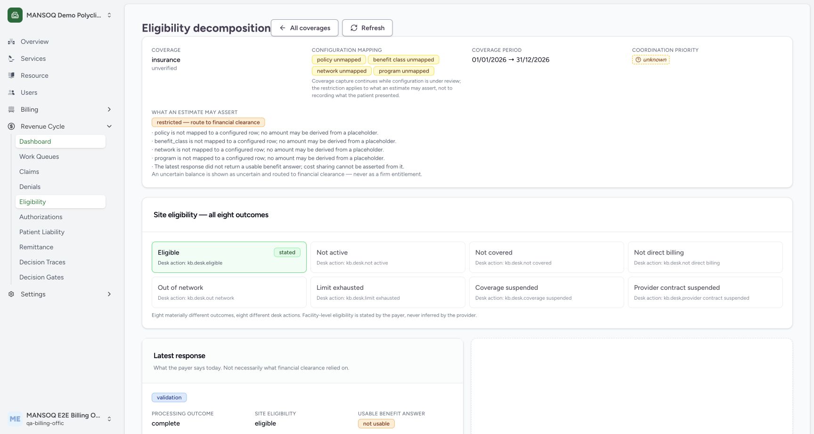
Task: Open the user account menu chevron
Action: pos(109,419)
